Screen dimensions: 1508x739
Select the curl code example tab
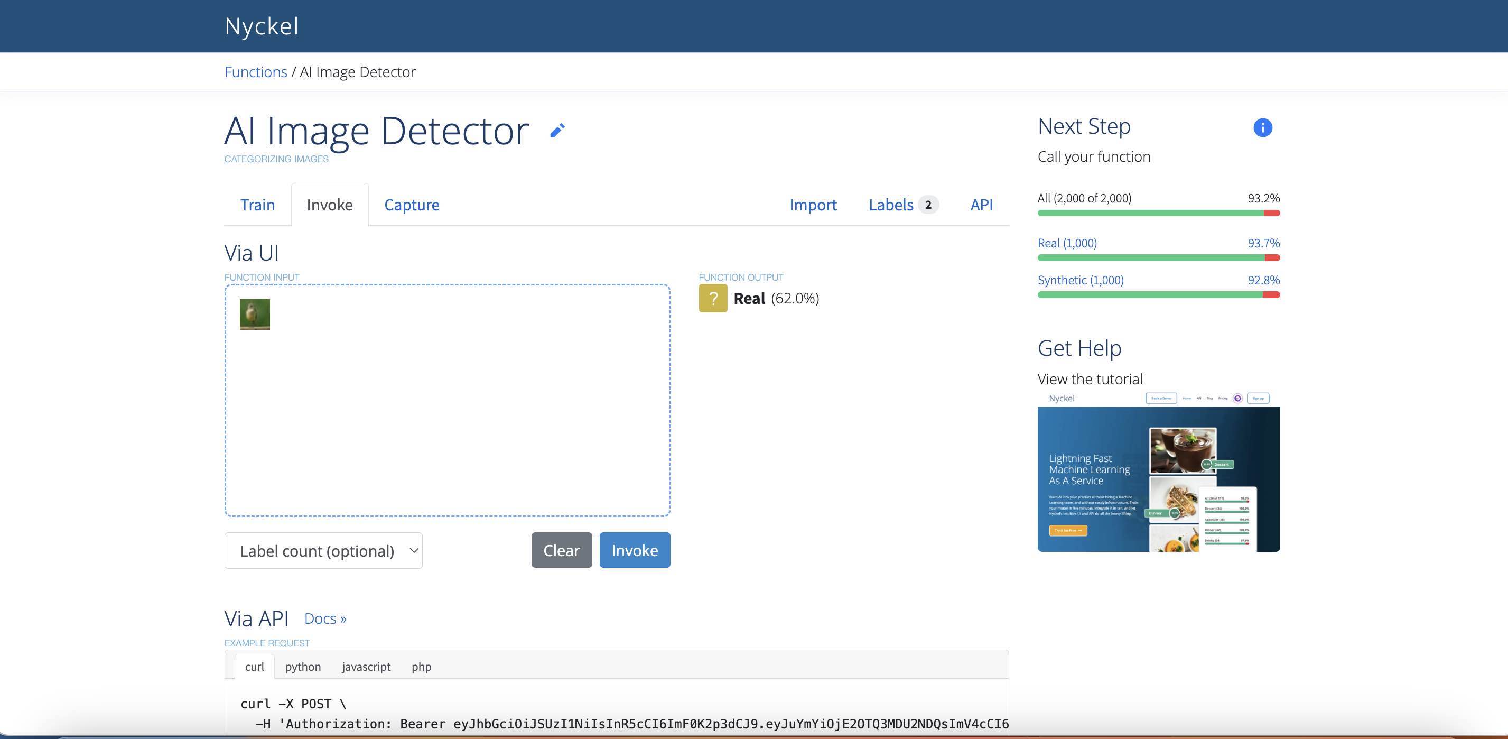(x=254, y=667)
